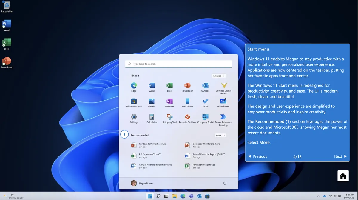Image resolution: width=358 pixels, height=200 pixels.
Task: Open RD Expenses Q1 to Q3 from 5m ago
Action: click(200, 166)
